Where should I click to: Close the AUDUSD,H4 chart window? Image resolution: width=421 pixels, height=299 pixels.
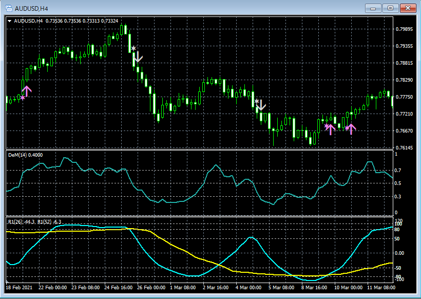point(408,8)
